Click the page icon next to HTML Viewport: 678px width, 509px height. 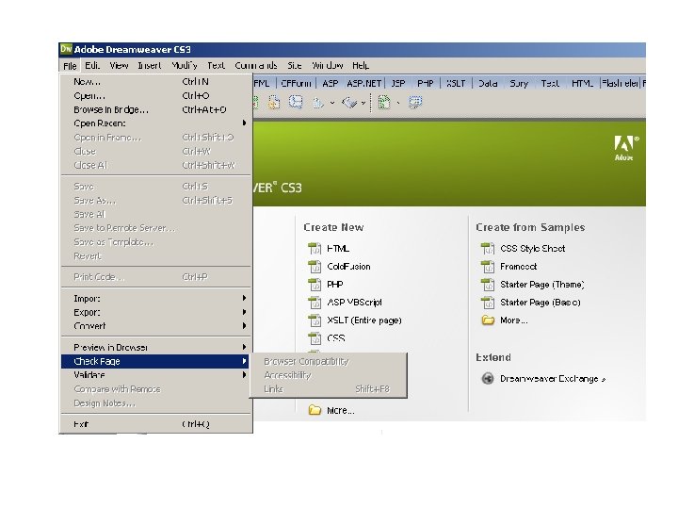[315, 249]
